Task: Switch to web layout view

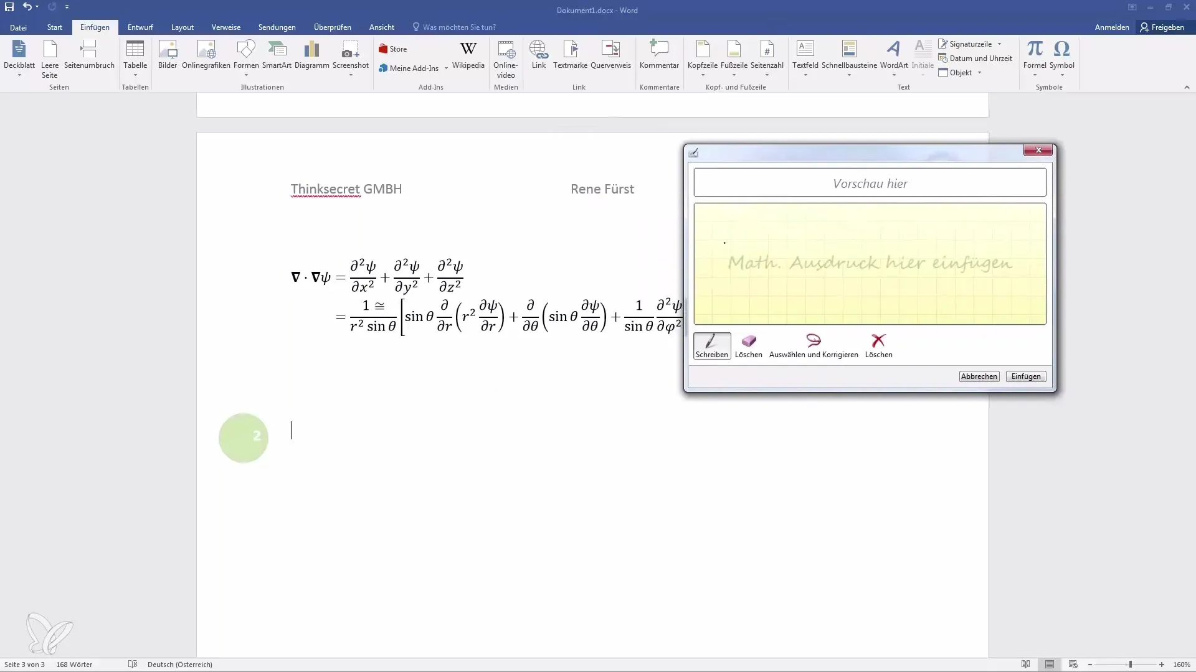Action: [x=1073, y=665]
